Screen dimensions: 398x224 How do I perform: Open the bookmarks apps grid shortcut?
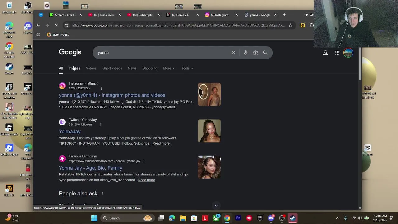(x=38, y=35)
